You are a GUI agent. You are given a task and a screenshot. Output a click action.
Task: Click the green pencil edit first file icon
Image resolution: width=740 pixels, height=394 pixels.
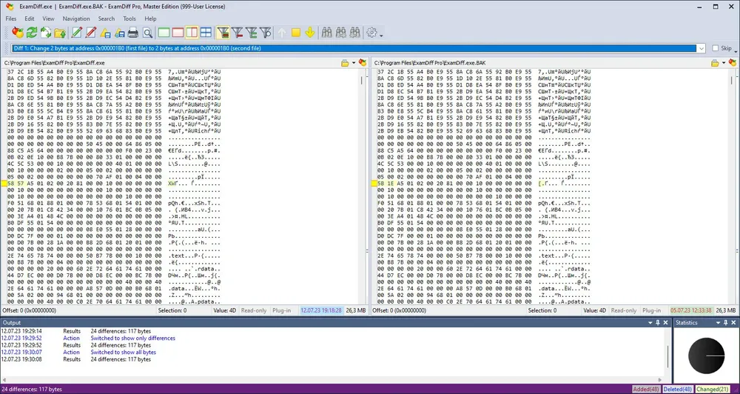pyautogui.click(x=76, y=32)
